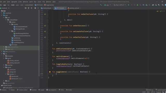The width and height of the screenshot is (166, 93).
Task: Select PeerConnectionObserver in project tree
Action: [23, 36]
